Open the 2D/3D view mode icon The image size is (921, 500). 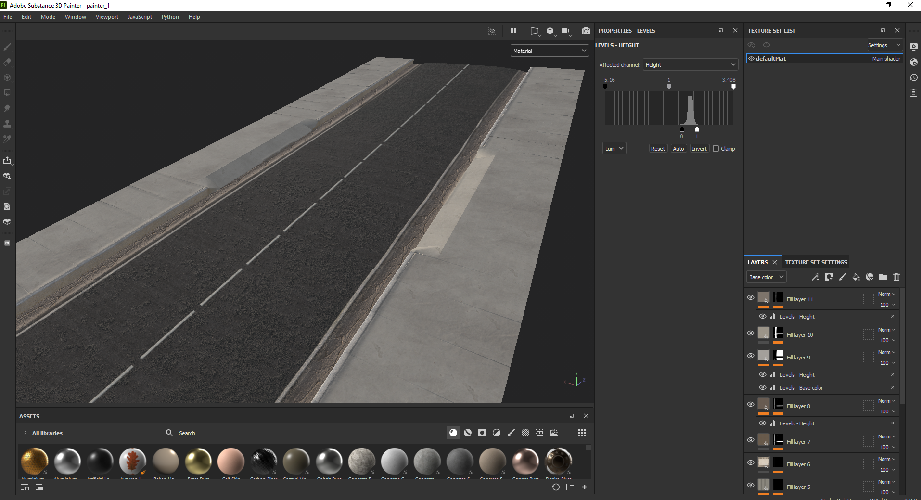tap(535, 31)
